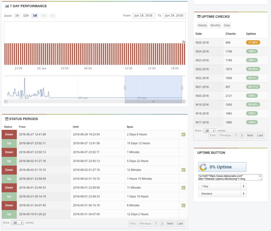271x231 pixels.
Task: Edit the To date field Jun 29, 2016
Action: click(x=174, y=16)
